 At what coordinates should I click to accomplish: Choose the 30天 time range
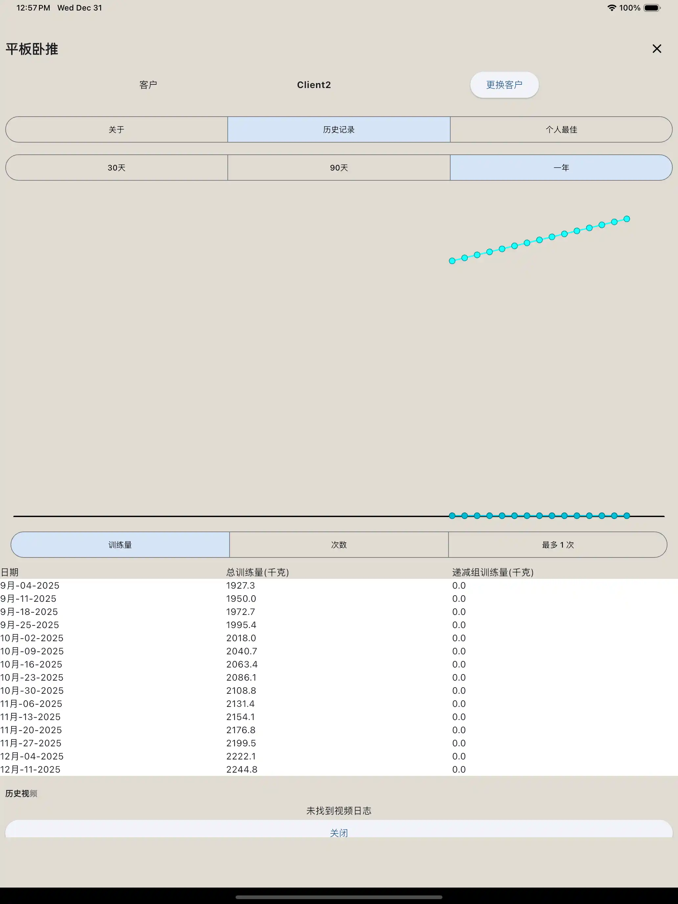pos(117,168)
